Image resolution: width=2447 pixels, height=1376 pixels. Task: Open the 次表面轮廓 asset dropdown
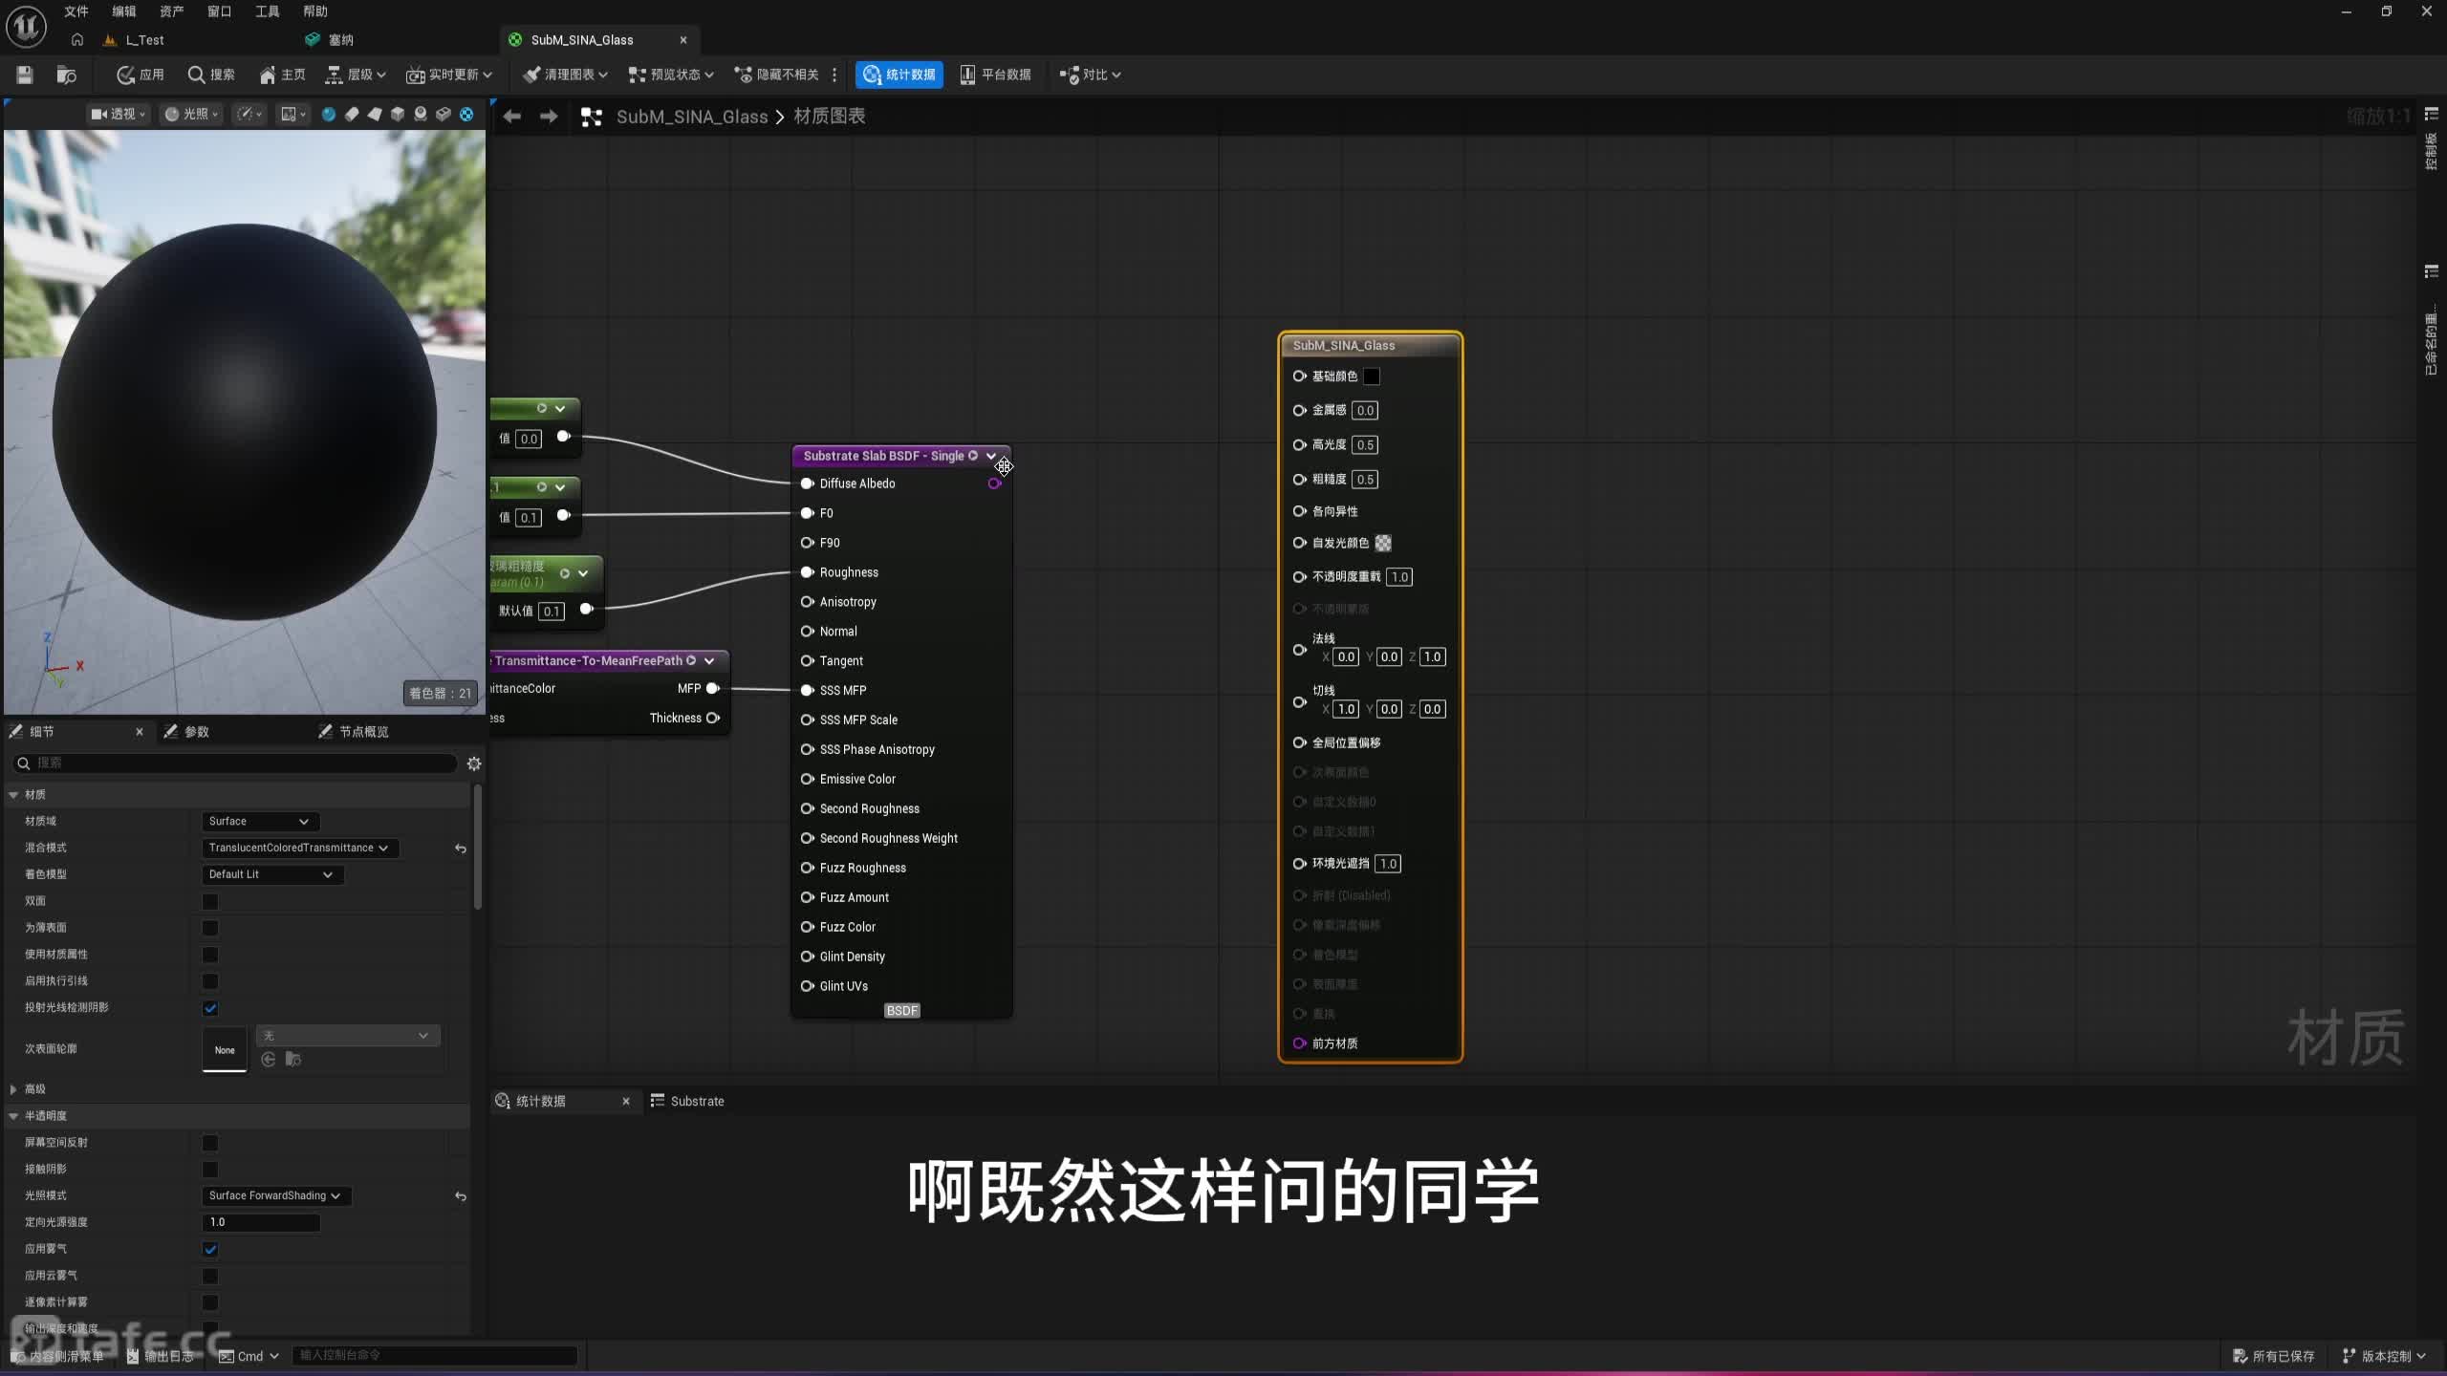pyautogui.click(x=348, y=1036)
